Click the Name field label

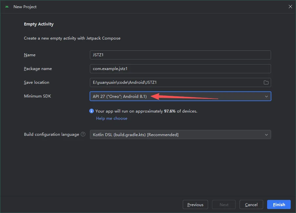coord(30,55)
